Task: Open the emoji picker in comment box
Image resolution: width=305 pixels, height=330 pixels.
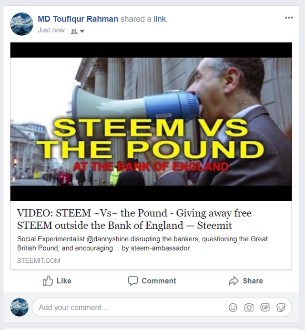Action: [233, 308]
